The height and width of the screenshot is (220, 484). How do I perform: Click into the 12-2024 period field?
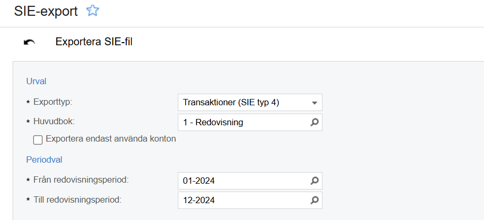tap(242, 200)
